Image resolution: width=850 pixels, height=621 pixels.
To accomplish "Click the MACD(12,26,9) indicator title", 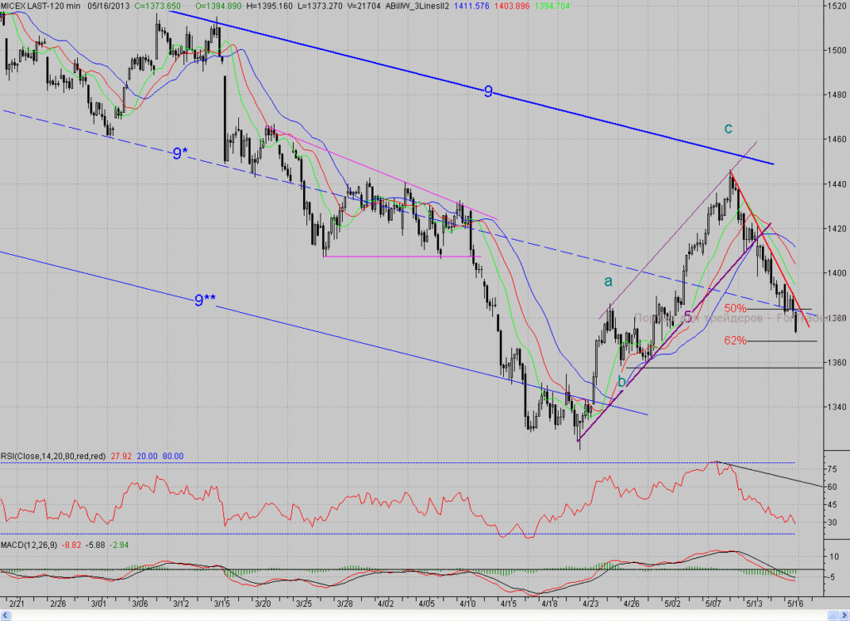I will click(29, 545).
